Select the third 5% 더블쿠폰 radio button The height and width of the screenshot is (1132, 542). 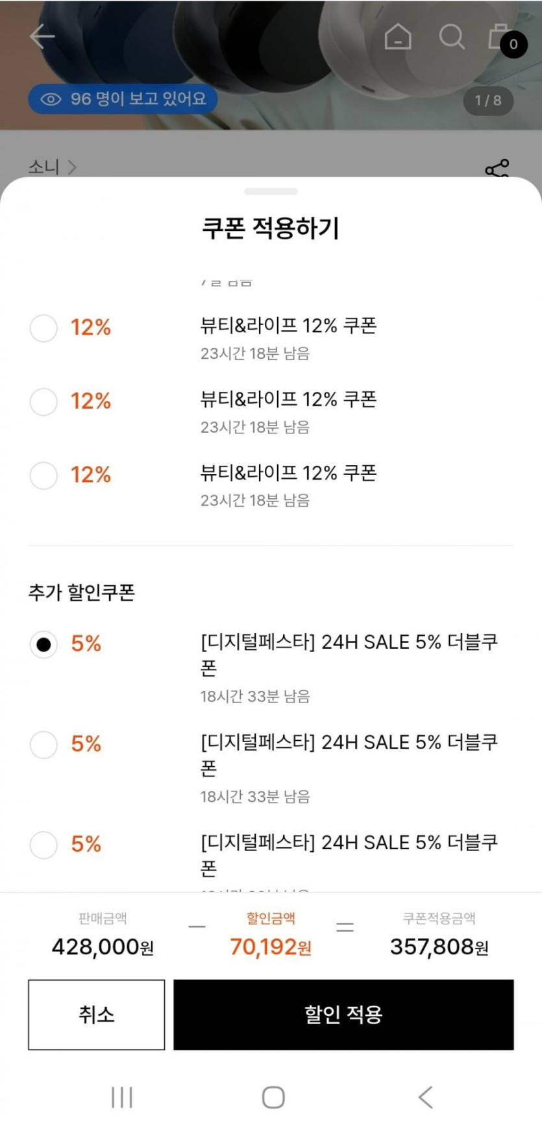(43, 845)
